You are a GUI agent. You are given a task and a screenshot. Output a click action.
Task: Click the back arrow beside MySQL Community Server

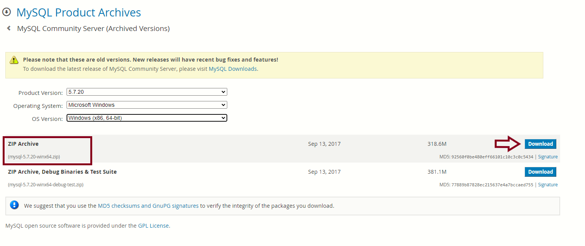pyautogui.click(x=9, y=28)
